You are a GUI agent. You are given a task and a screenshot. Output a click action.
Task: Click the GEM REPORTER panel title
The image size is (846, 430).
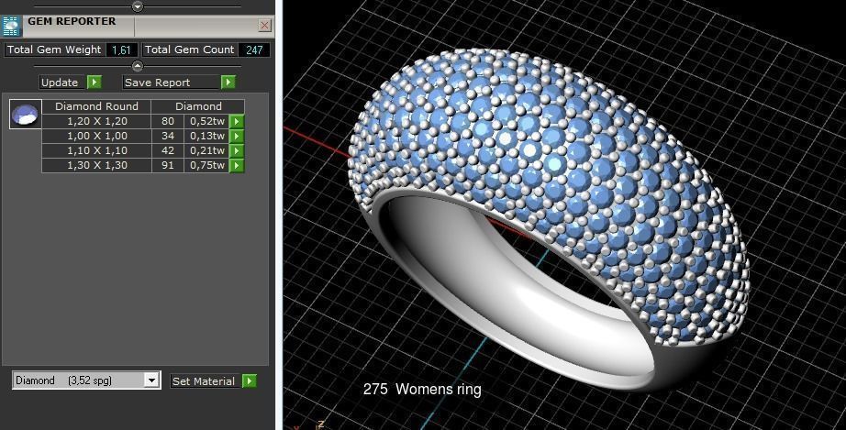pyautogui.click(x=72, y=21)
